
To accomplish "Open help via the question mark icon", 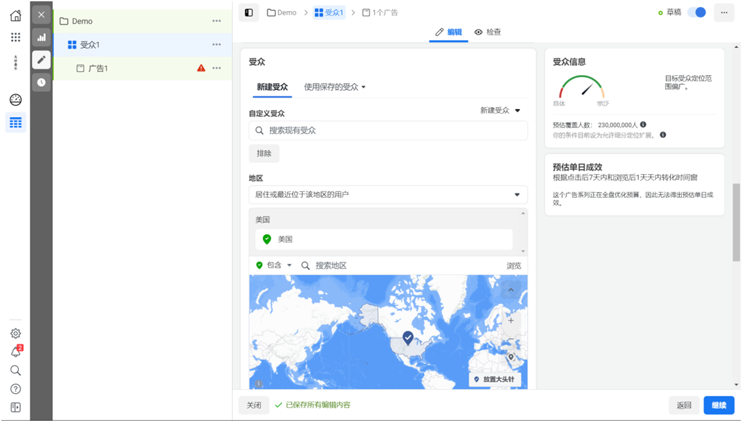I will point(15,389).
